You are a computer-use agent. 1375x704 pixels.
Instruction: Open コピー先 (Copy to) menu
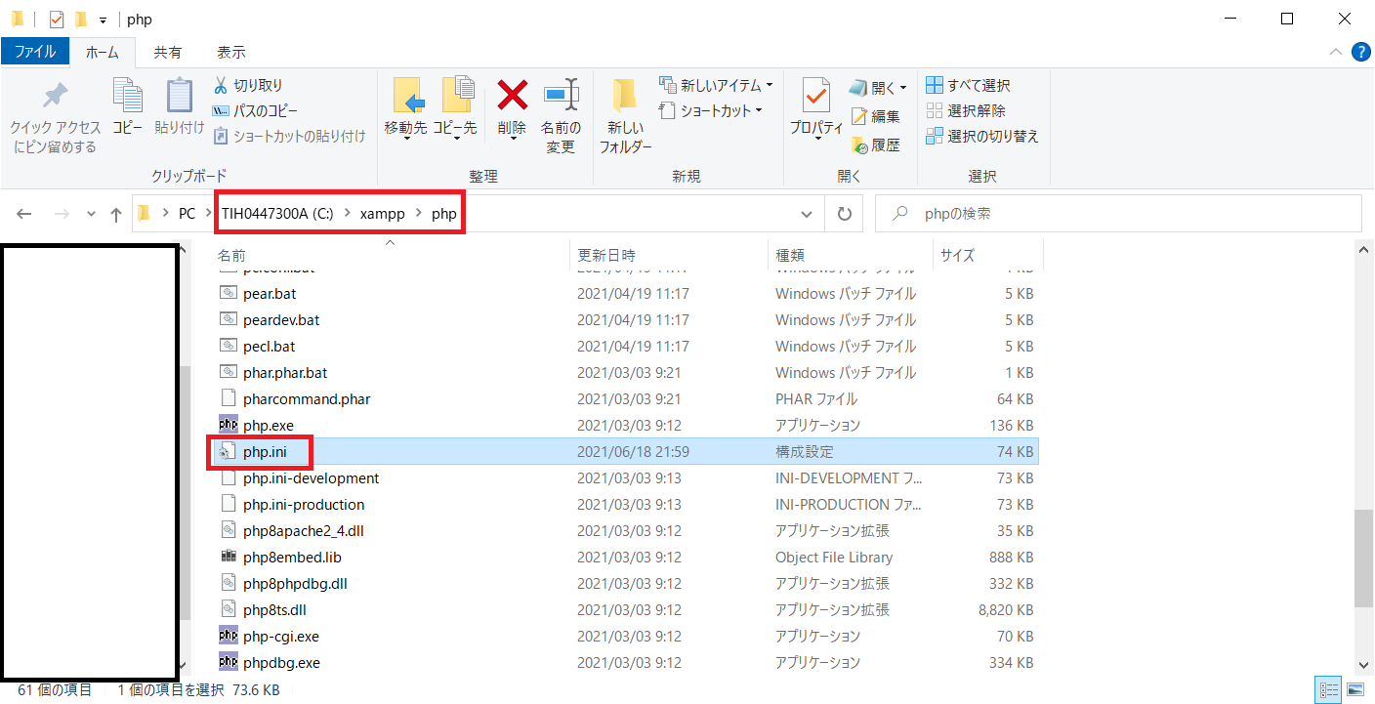coord(455,109)
